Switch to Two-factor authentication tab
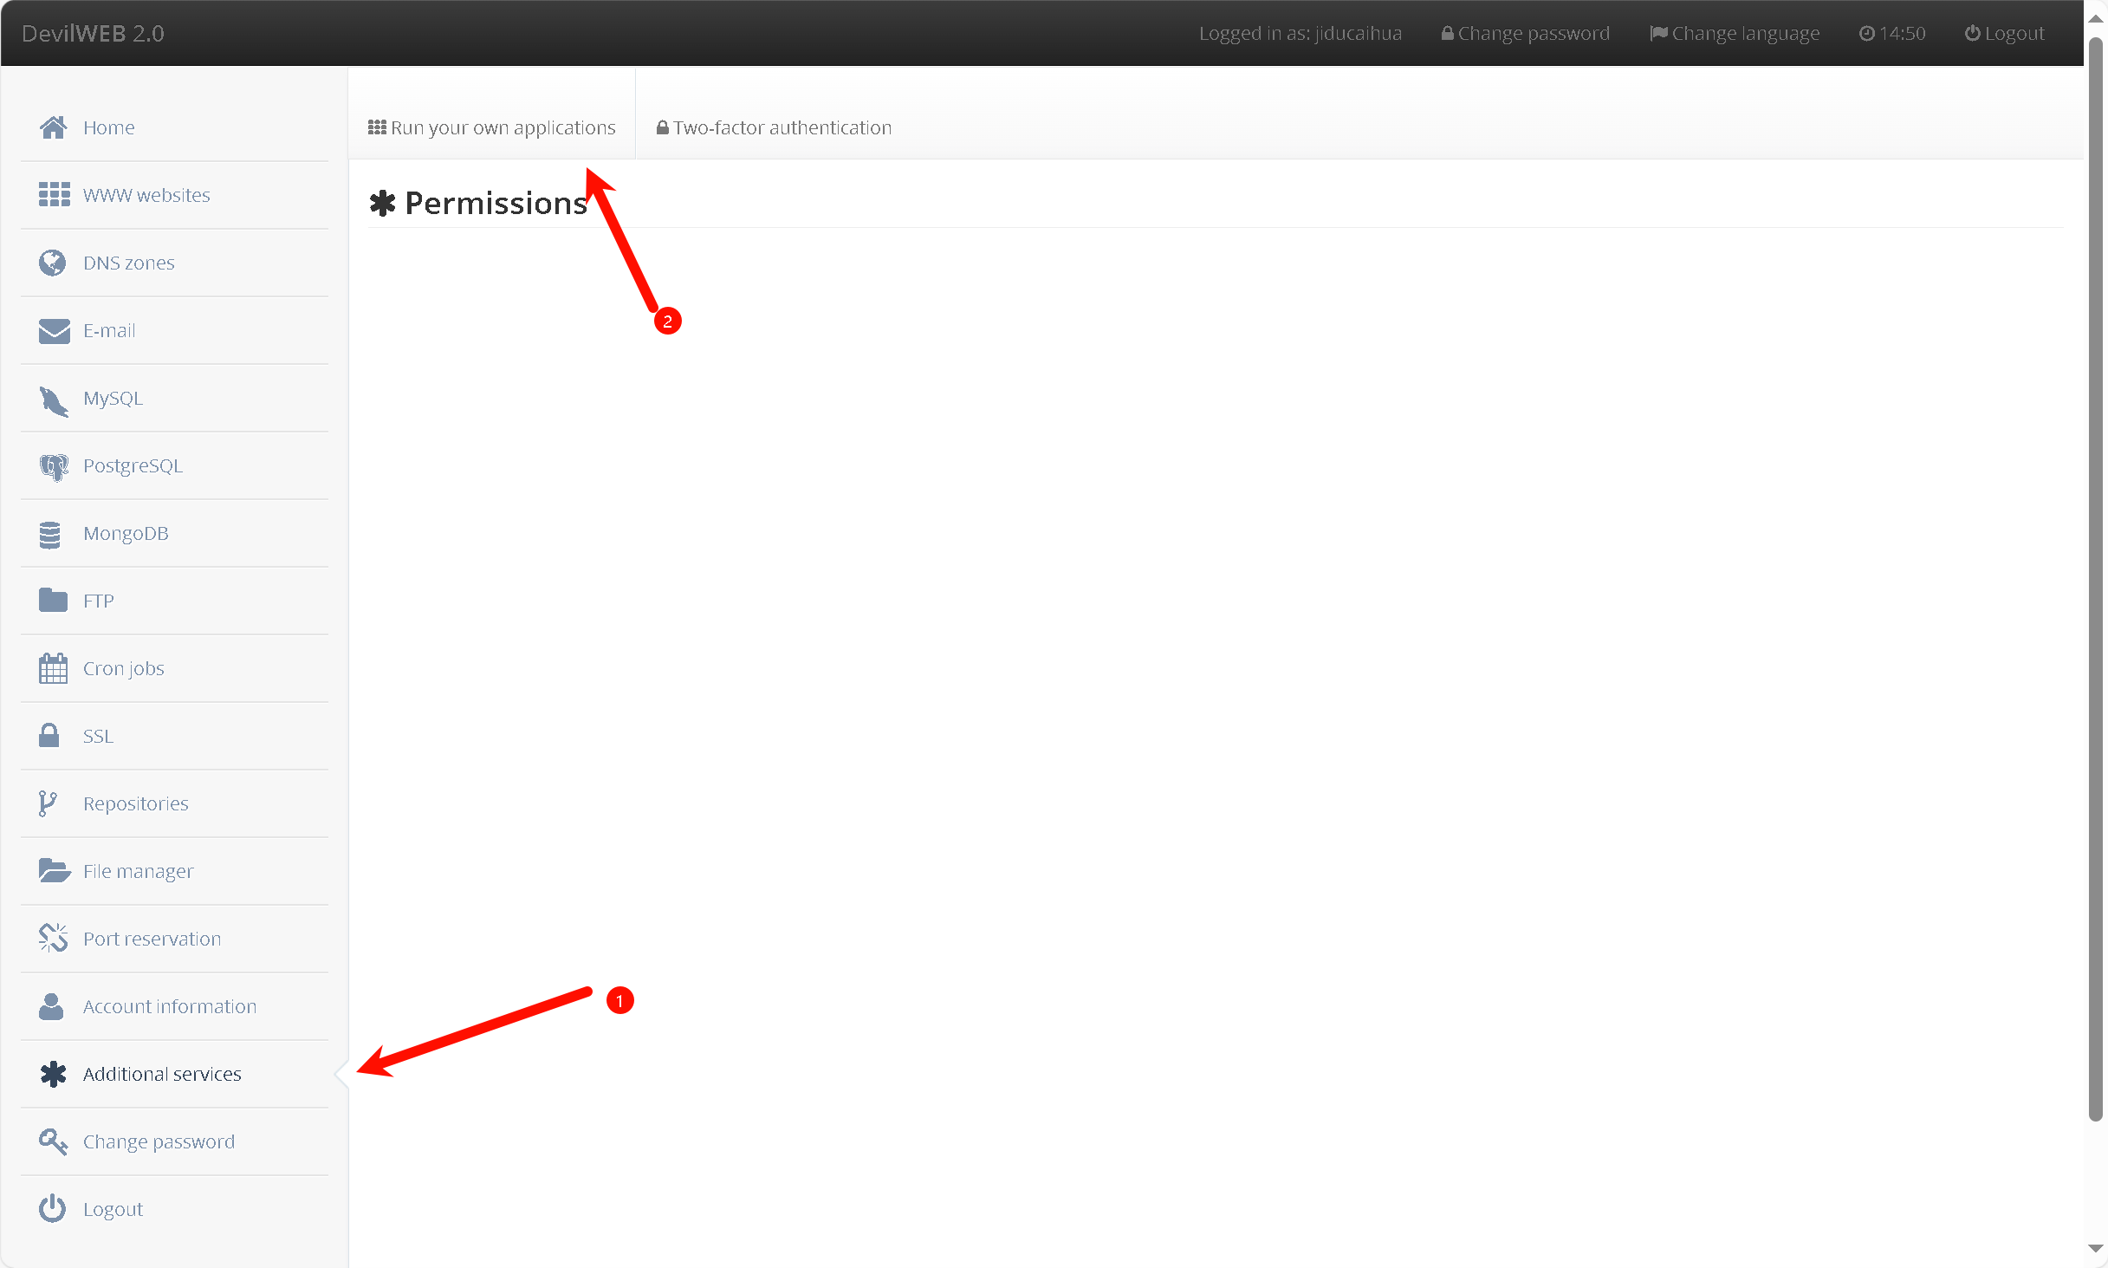 (774, 127)
